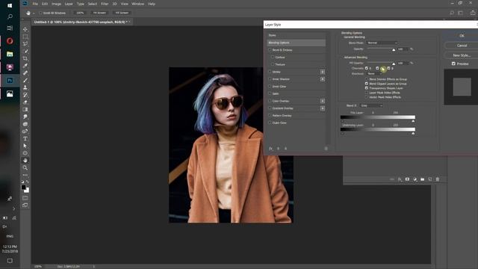Add another Color Overlay plus button
This screenshot has width=478, height=269.
pyautogui.click(x=323, y=101)
